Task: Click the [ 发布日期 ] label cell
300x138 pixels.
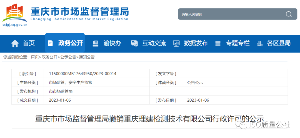Action: pyautogui.click(x=166, y=100)
